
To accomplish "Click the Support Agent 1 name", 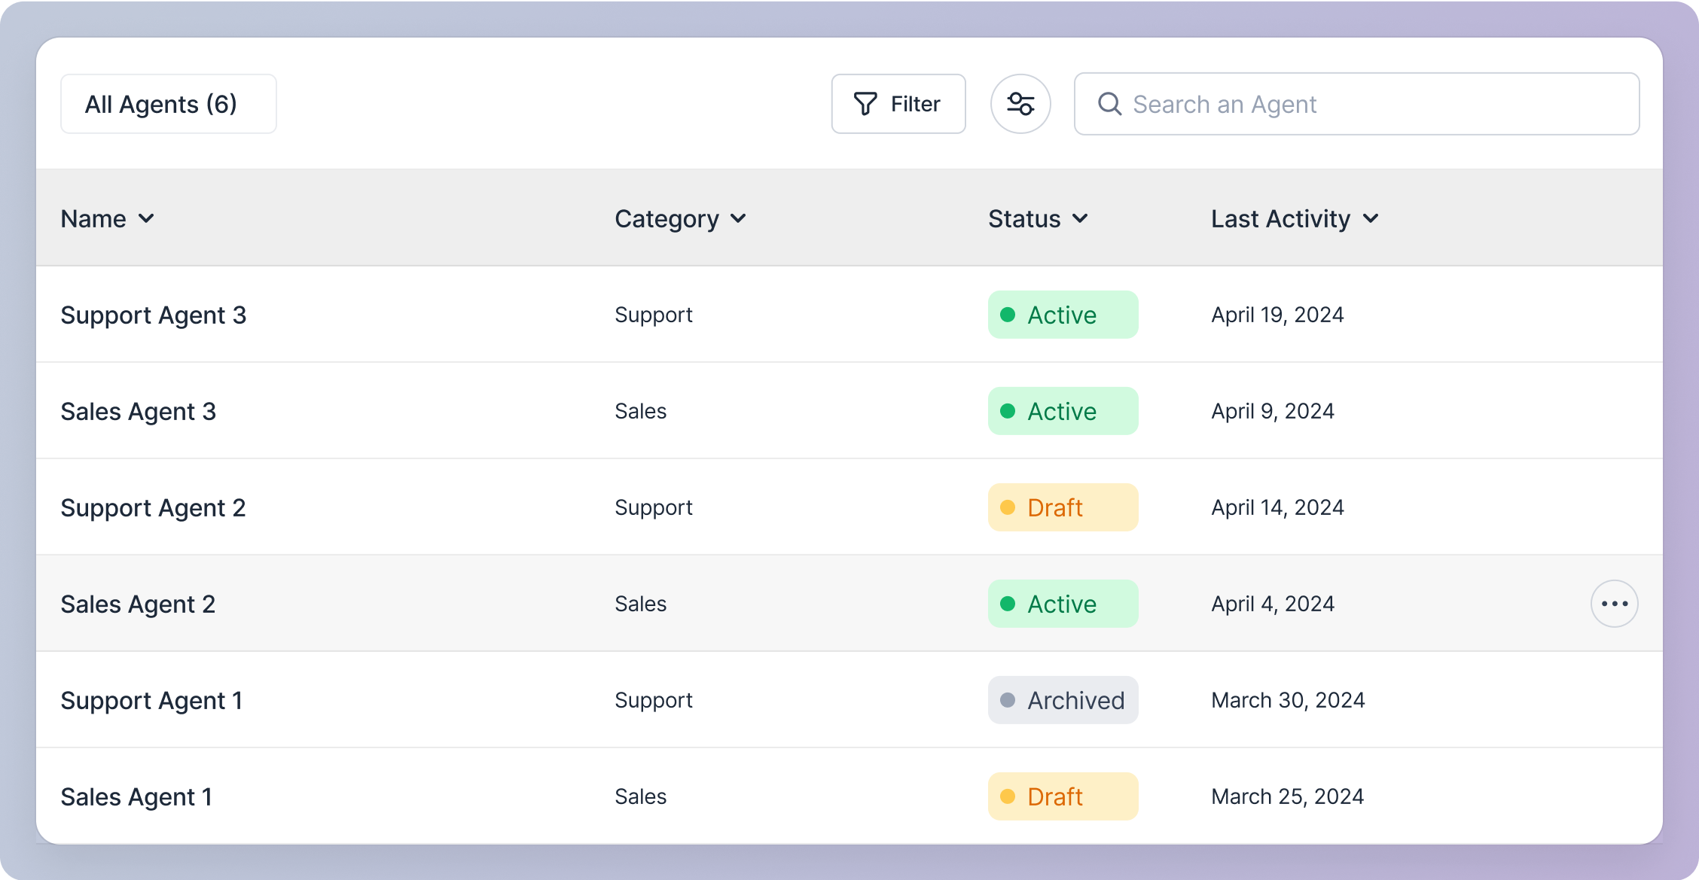I will [x=151, y=700].
